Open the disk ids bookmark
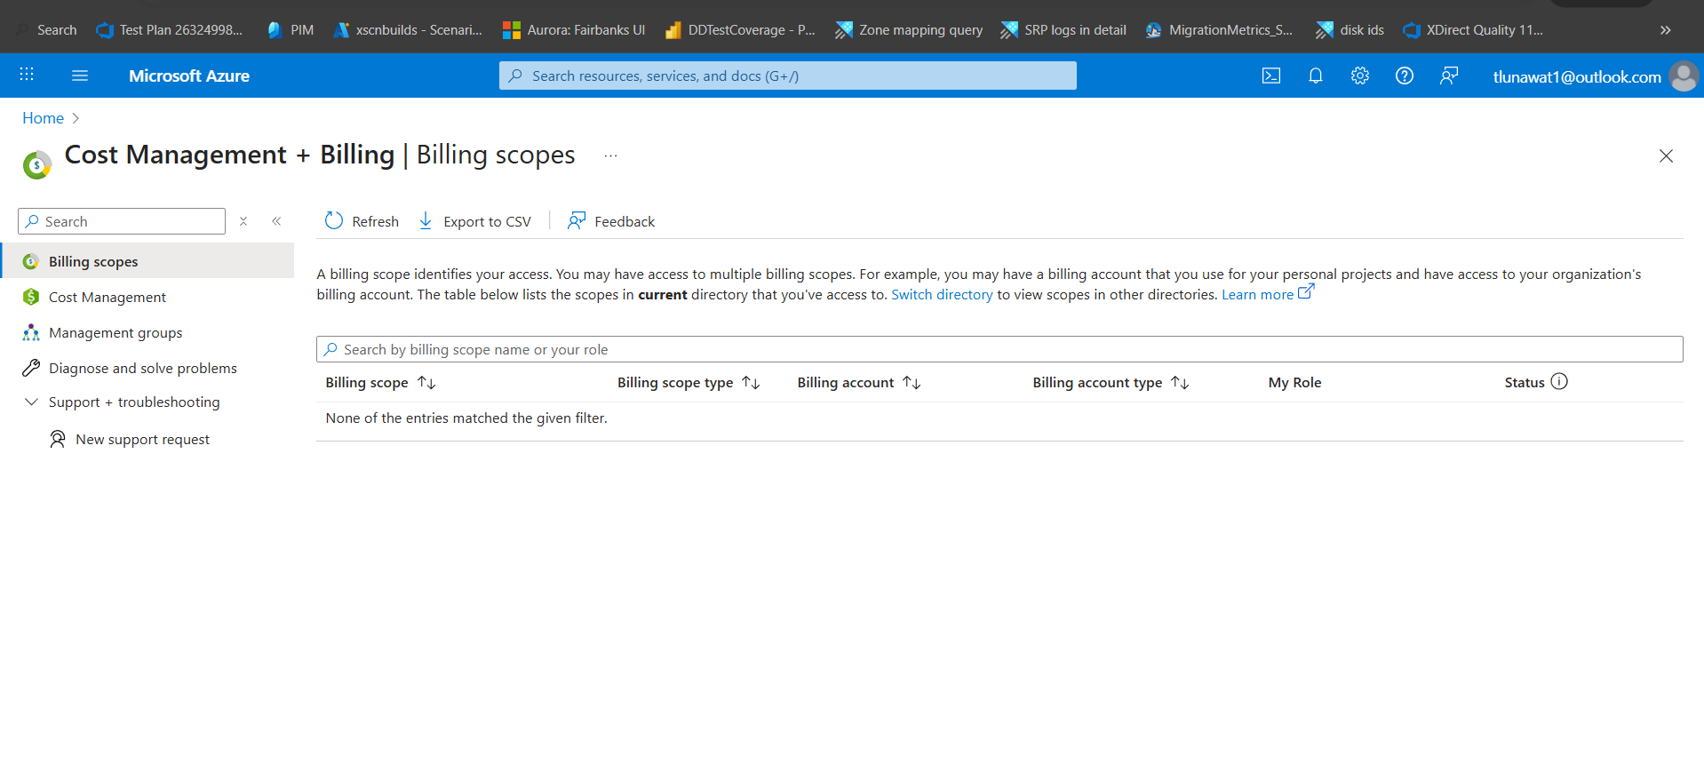This screenshot has width=1704, height=764. click(x=1350, y=30)
